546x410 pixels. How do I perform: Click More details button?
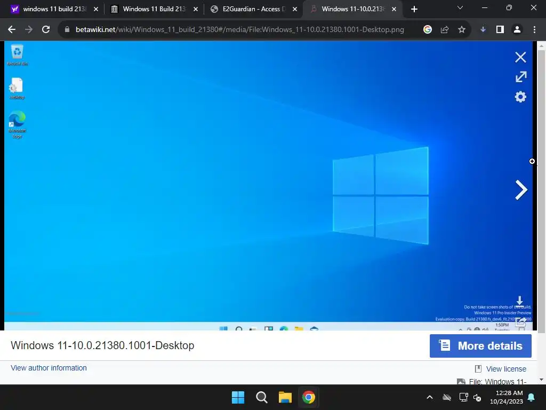click(x=480, y=346)
